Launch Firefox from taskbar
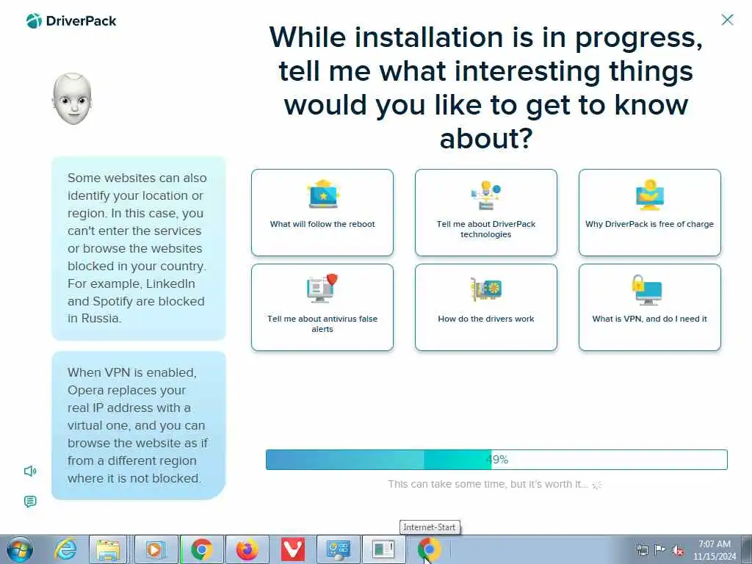752x564 pixels. click(247, 549)
